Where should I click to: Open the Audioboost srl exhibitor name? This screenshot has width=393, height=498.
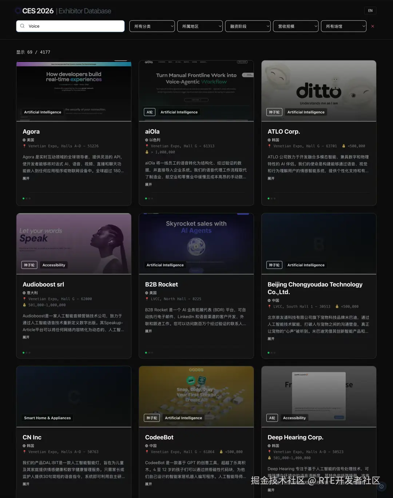click(x=43, y=285)
